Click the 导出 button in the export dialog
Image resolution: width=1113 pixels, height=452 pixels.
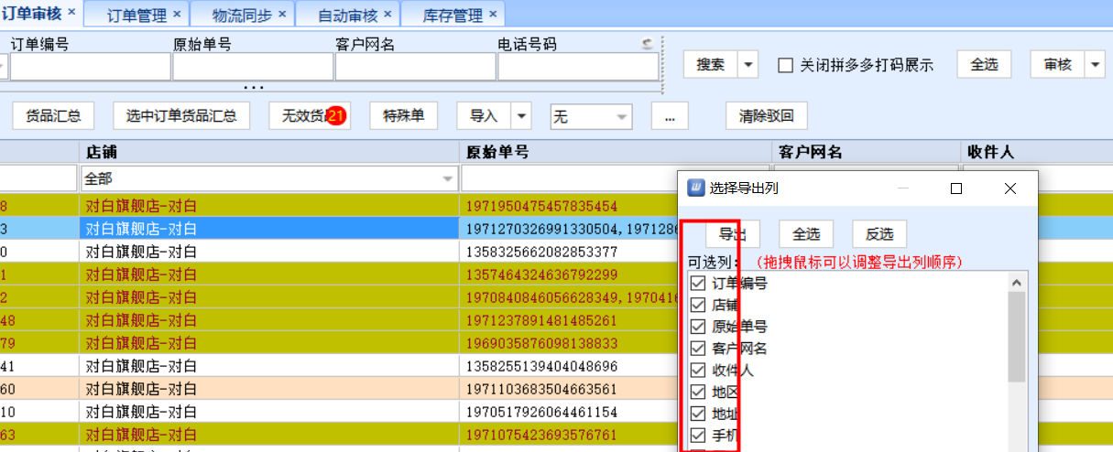(x=733, y=233)
